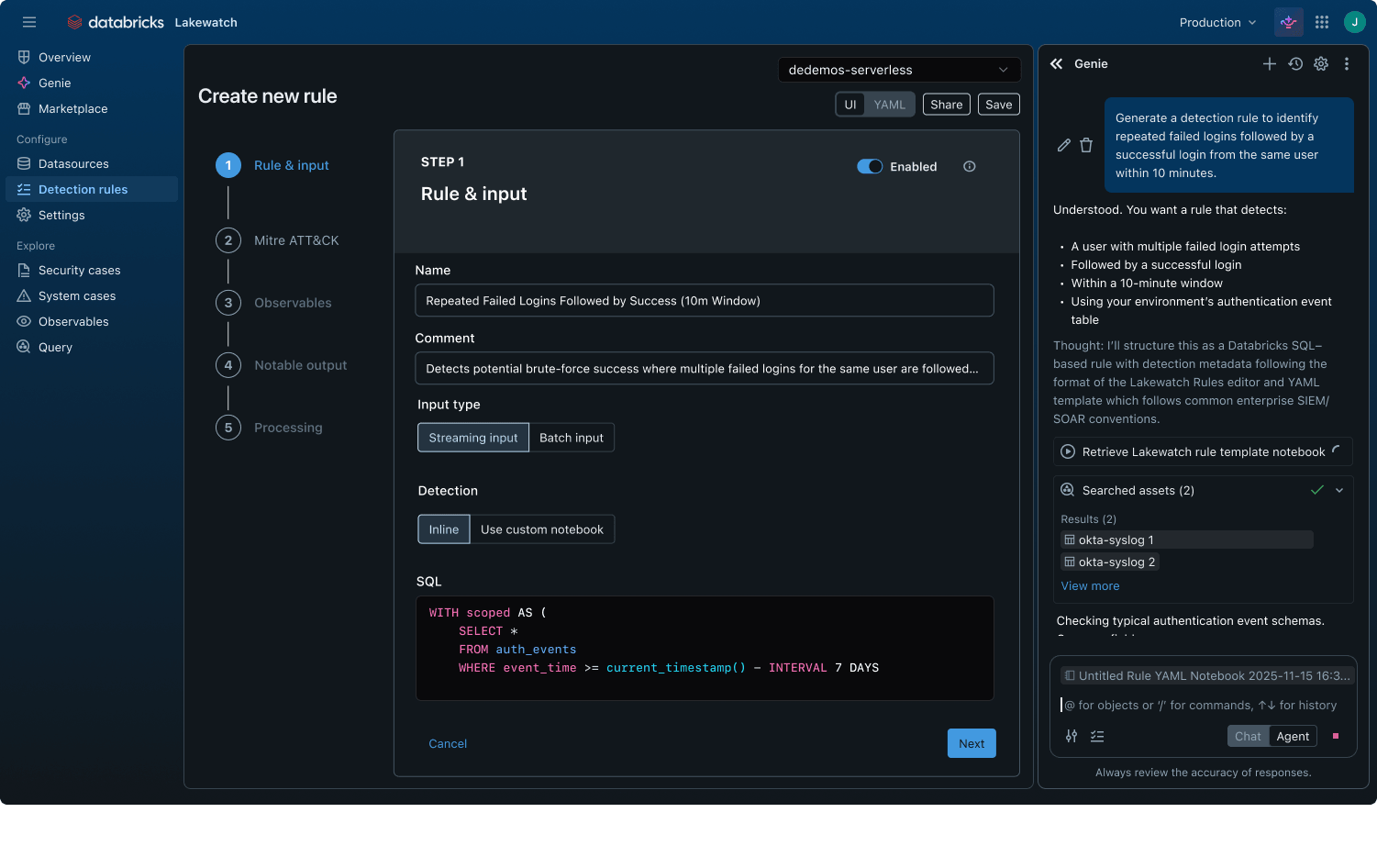Switch to the YAML editor view

[889, 105]
